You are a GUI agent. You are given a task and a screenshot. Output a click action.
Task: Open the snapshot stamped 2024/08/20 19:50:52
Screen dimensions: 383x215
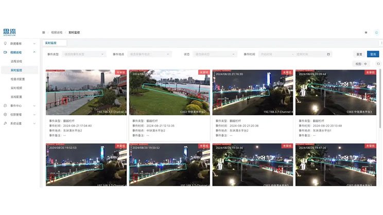pyautogui.click(x=169, y=165)
